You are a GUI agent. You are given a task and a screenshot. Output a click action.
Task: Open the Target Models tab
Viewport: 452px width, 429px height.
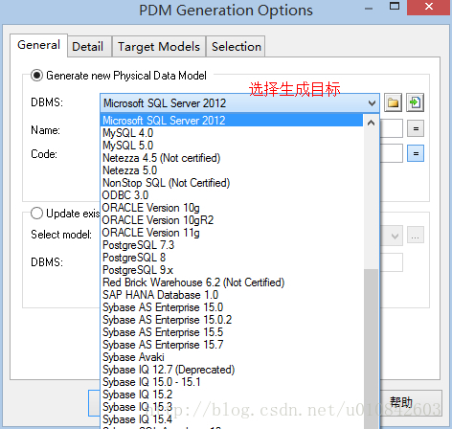pos(159,47)
